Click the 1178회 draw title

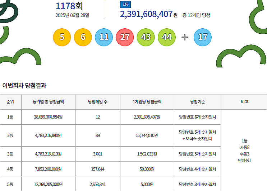coord(69,6)
